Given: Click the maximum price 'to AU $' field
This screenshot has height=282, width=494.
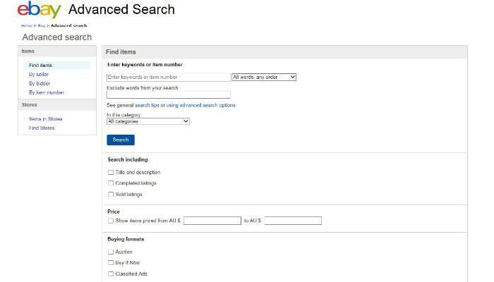Looking at the screenshot, I should pos(293,221).
